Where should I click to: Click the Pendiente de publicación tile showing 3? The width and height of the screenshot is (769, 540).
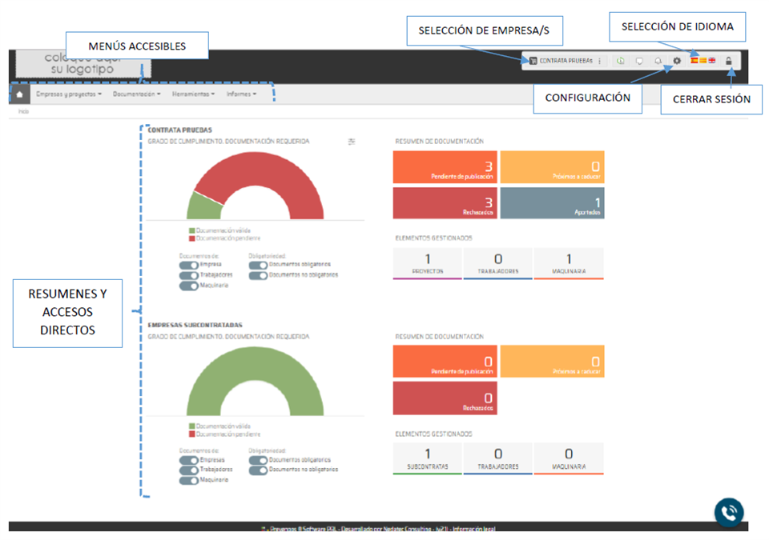(445, 167)
